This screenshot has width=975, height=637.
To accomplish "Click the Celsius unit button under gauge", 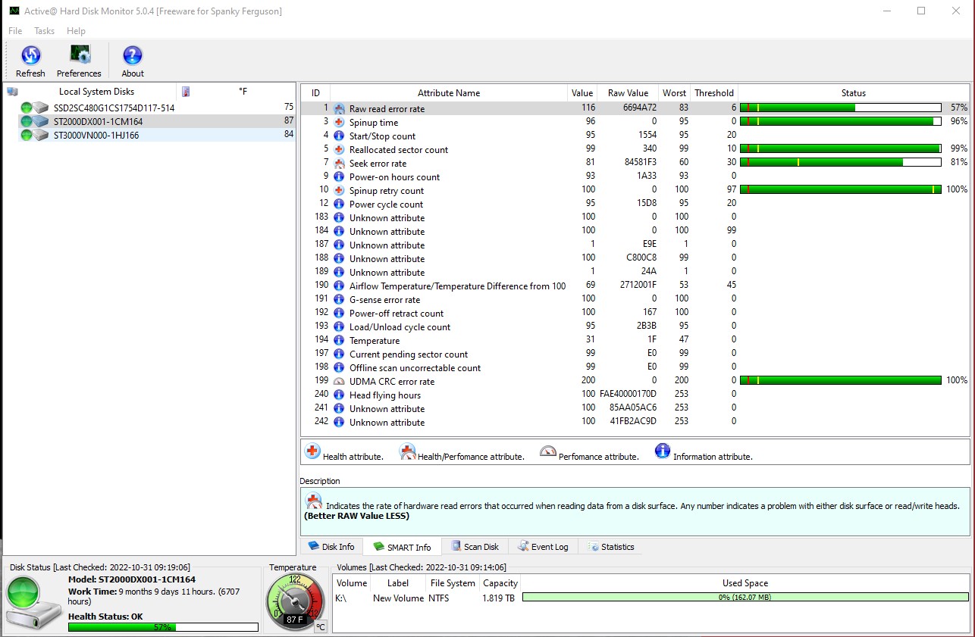I will tap(321, 627).
